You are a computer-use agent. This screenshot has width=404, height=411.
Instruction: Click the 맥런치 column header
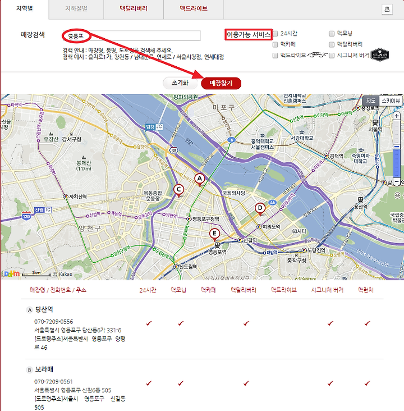coord(365,290)
